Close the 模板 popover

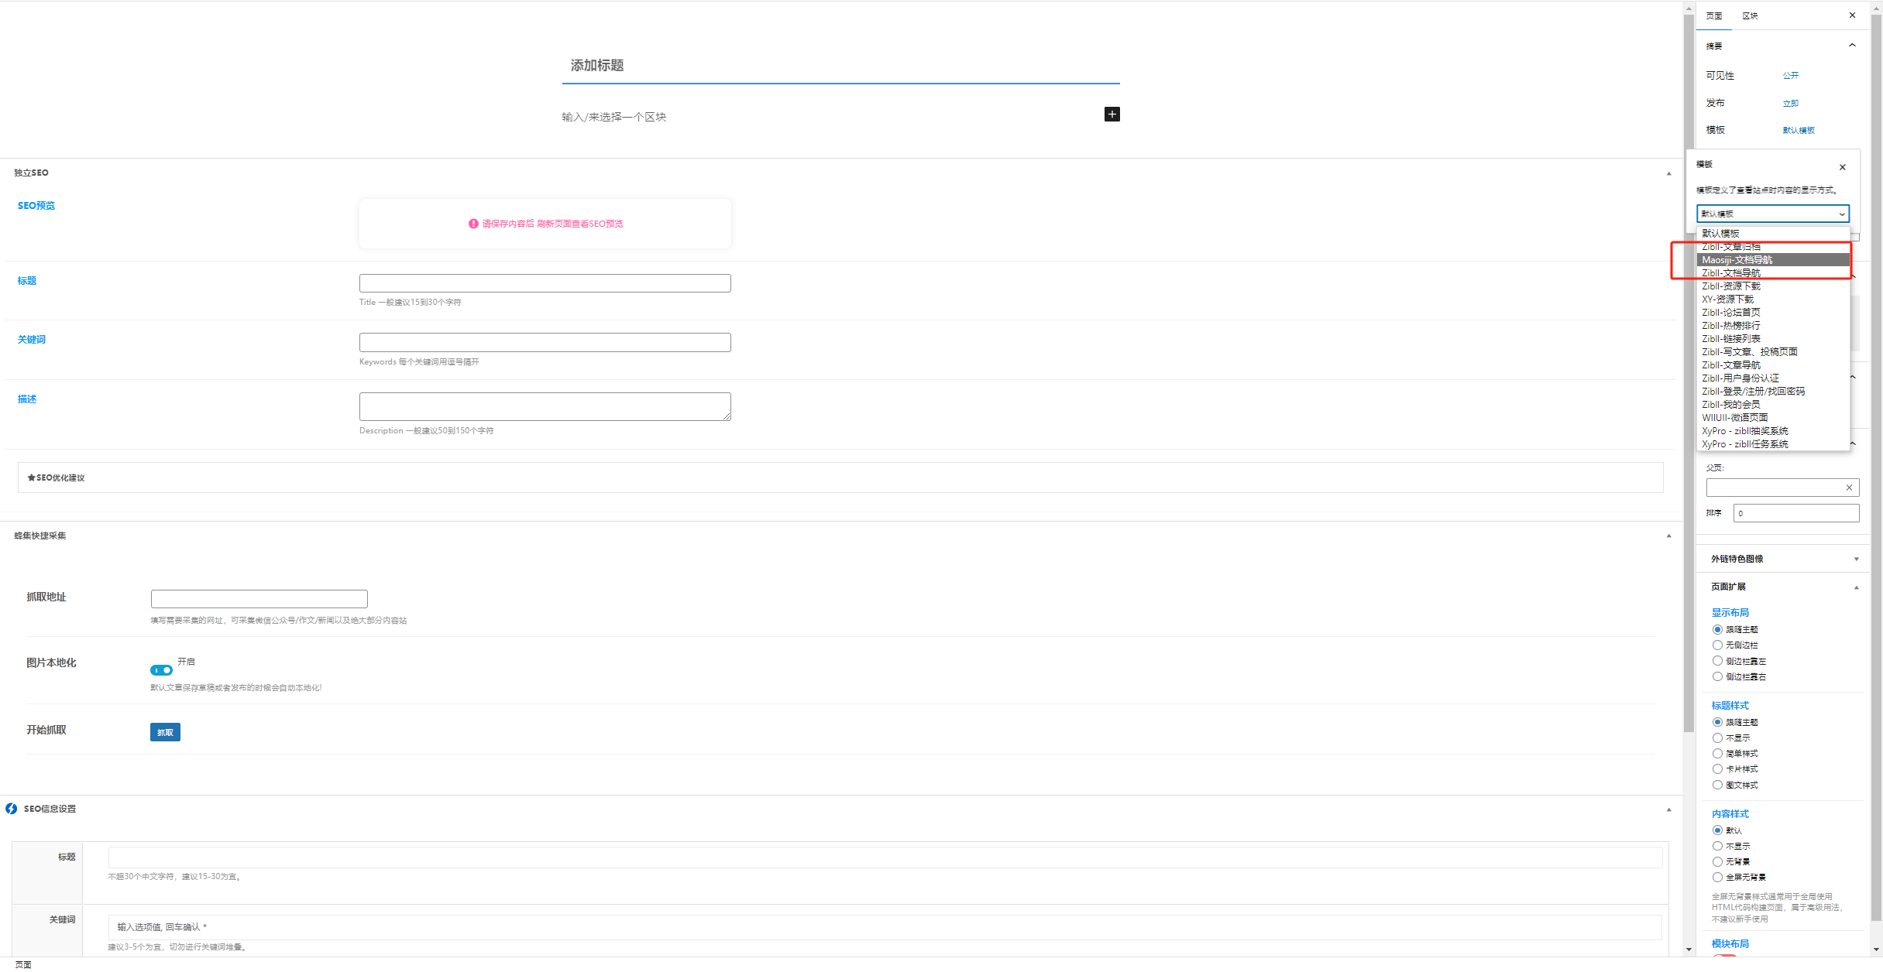pos(1843,167)
